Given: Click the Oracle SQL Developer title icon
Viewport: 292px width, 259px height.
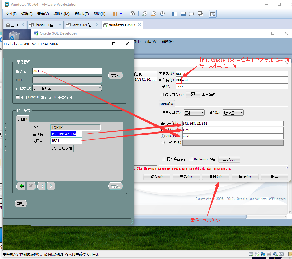Looking at the screenshot, I should pos(36,33).
